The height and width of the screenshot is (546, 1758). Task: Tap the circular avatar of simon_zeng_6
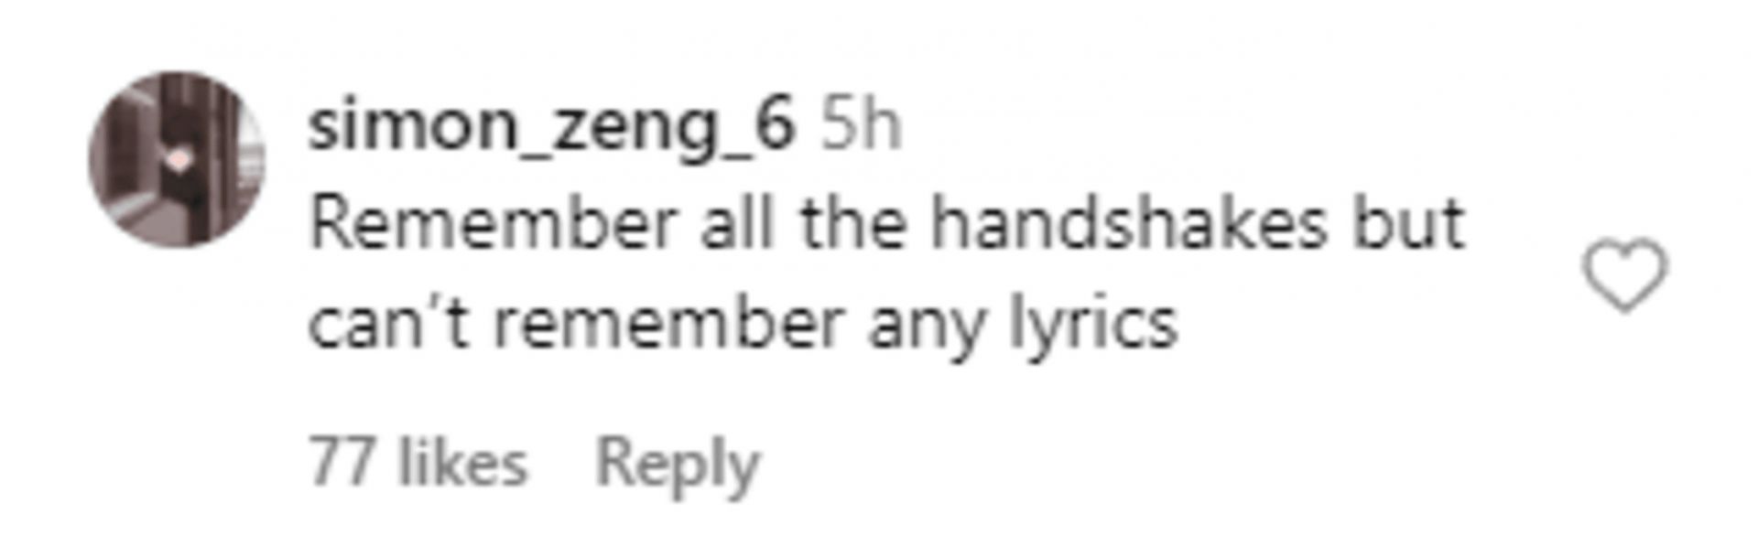click(177, 159)
